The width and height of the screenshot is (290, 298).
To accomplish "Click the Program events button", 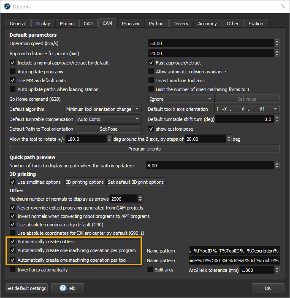I will (145, 149).
